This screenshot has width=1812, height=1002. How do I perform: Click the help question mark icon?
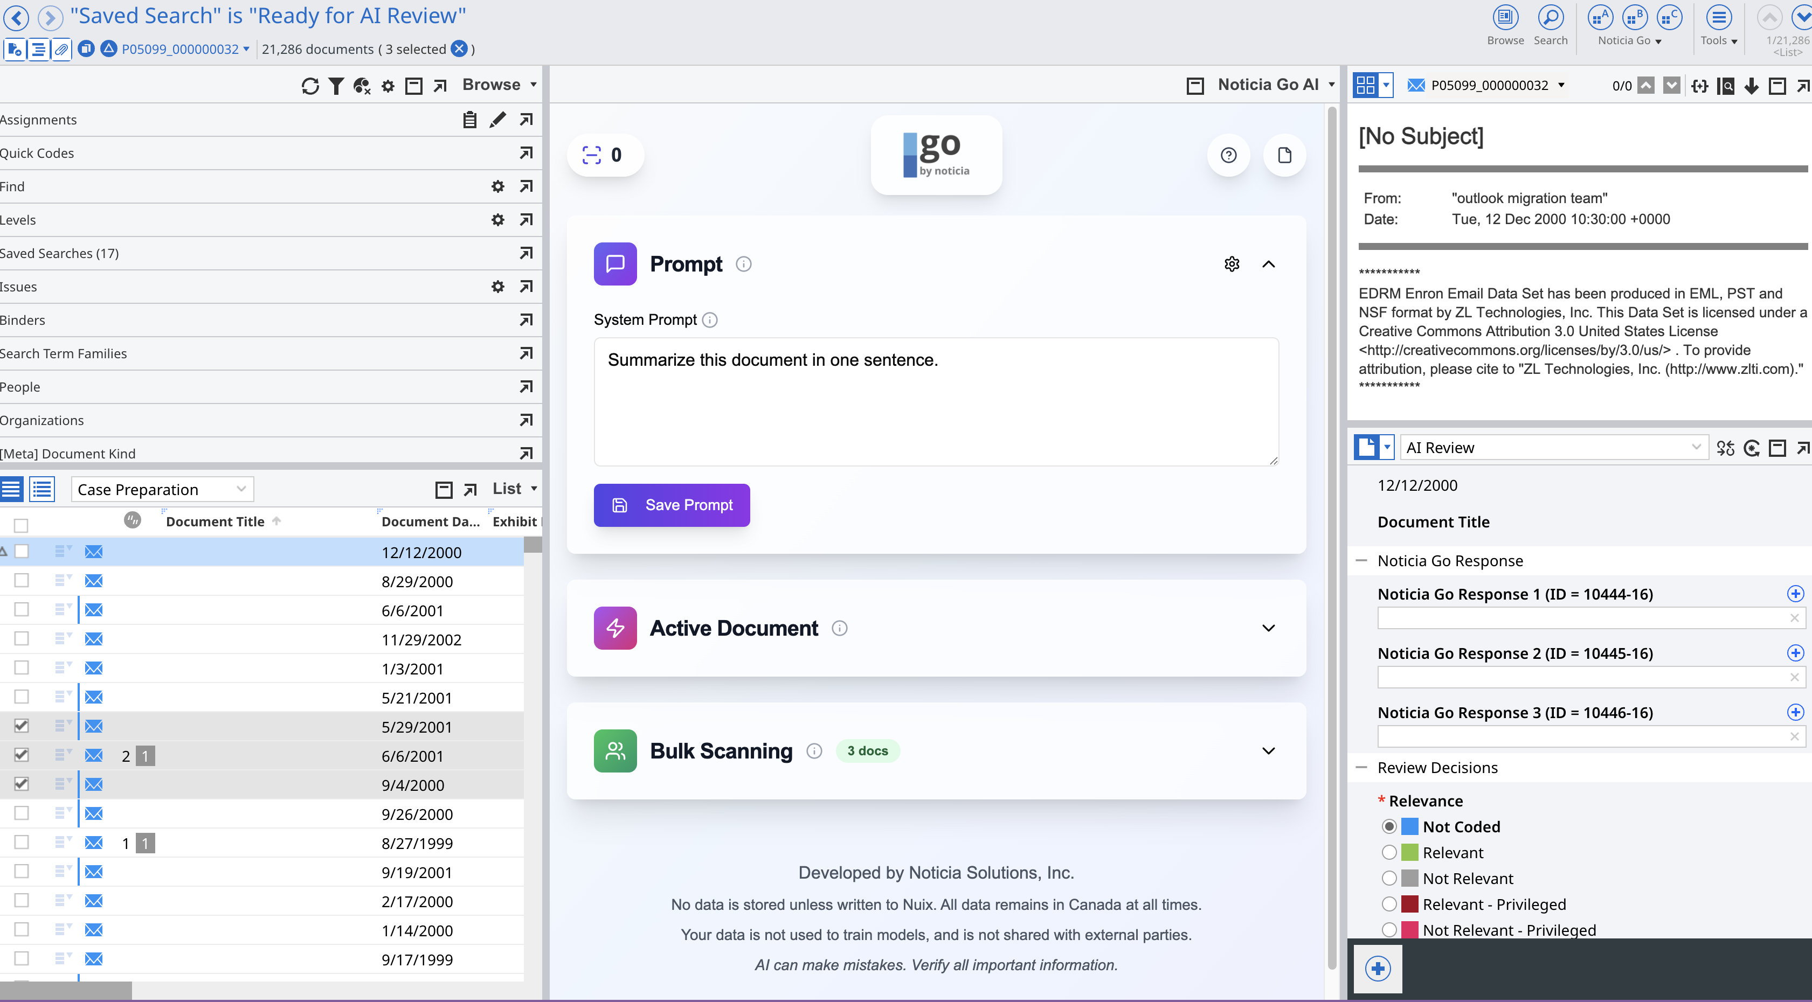coord(1228,155)
